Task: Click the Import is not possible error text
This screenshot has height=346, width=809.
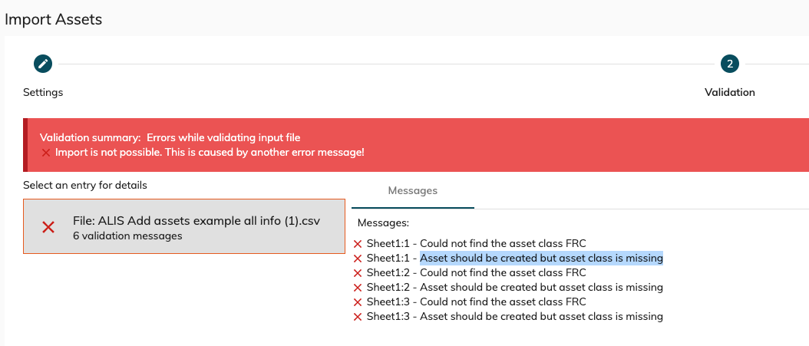Action: [210, 153]
